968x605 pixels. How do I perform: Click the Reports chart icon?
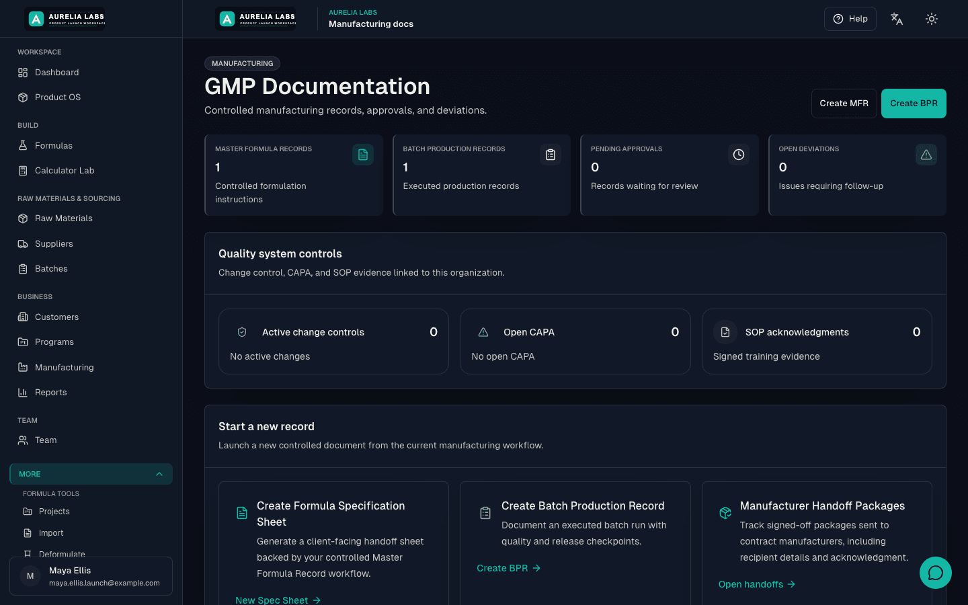coord(23,393)
